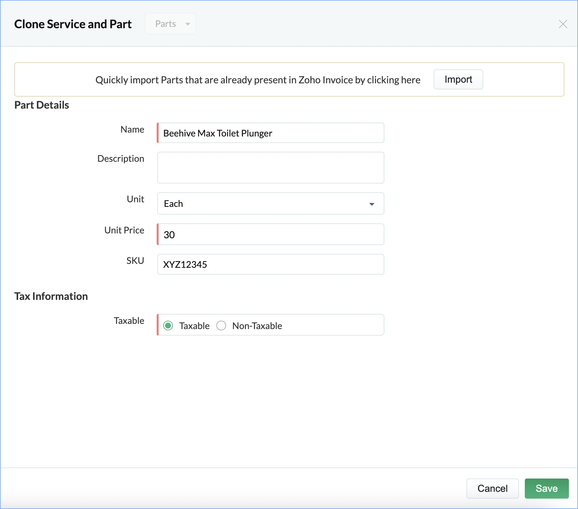Select the Taxable radio button
This screenshot has height=509, width=578.
168,326
